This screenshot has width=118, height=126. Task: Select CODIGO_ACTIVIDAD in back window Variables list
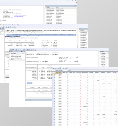50,10
